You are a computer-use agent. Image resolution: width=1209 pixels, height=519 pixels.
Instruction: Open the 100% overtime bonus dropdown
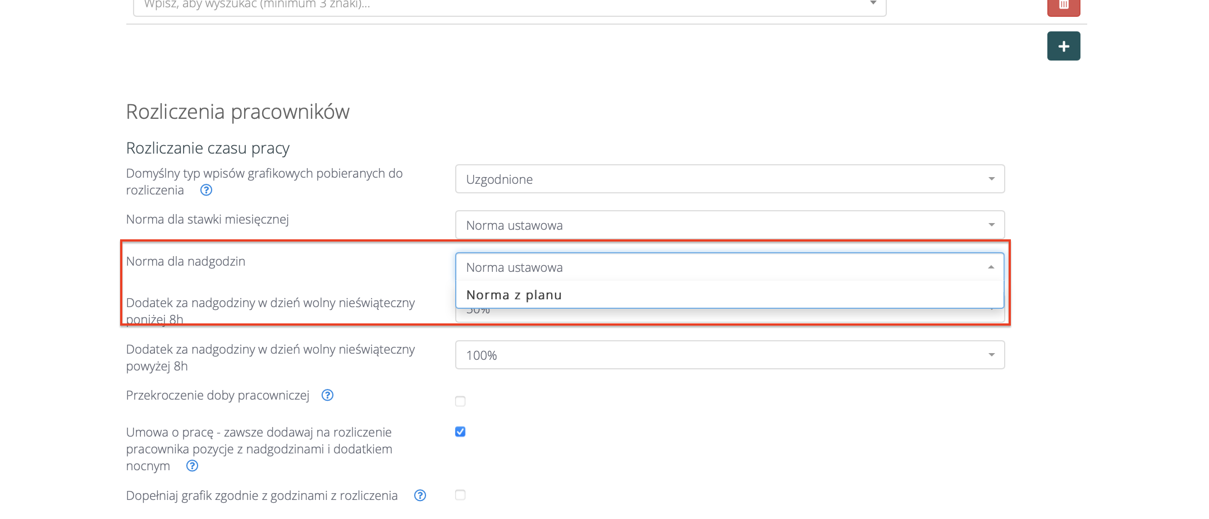click(x=729, y=355)
